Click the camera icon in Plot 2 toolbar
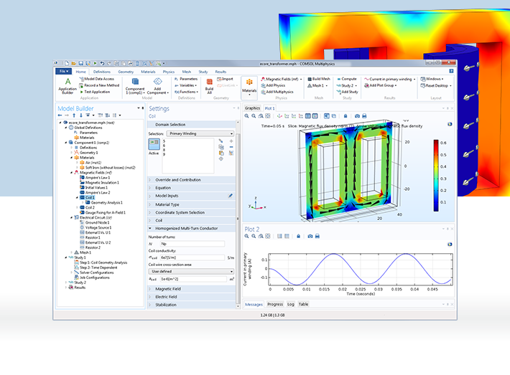Image resolution: width=510 pixels, height=375 pixels. point(310,236)
